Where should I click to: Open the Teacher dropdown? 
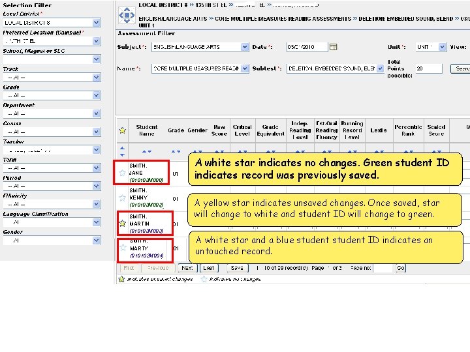96,150
